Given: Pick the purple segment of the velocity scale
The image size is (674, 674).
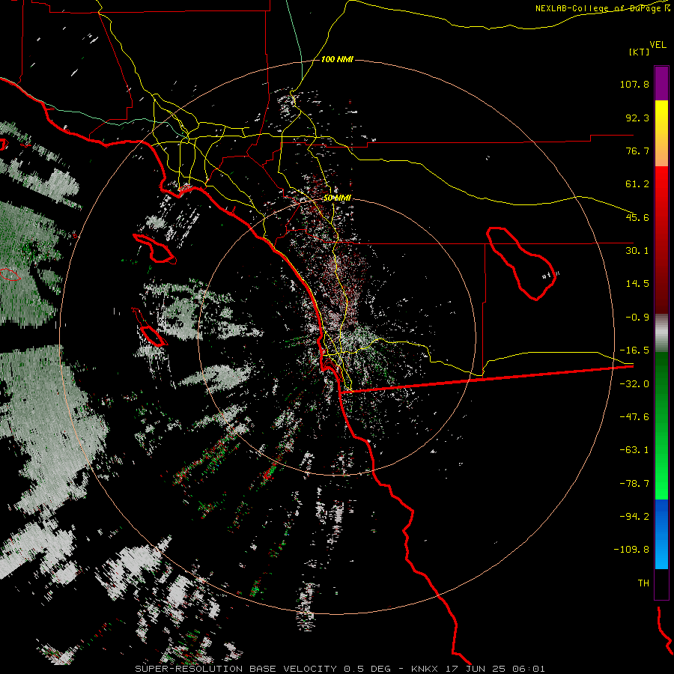Looking at the screenshot, I should pyautogui.click(x=661, y=83).
